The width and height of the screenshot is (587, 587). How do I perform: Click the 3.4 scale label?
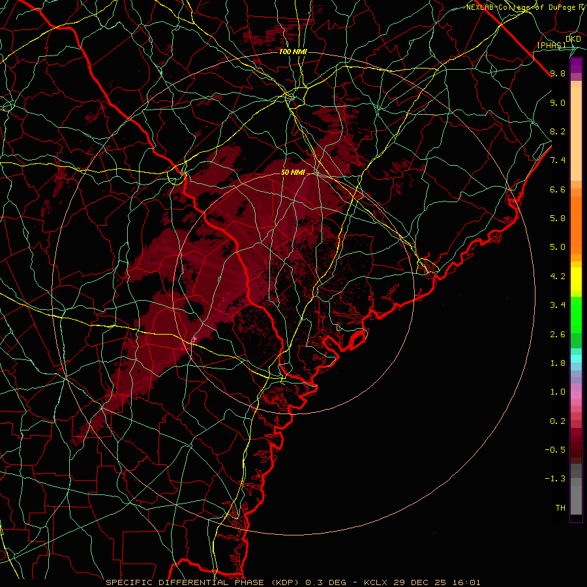(558, 305)
